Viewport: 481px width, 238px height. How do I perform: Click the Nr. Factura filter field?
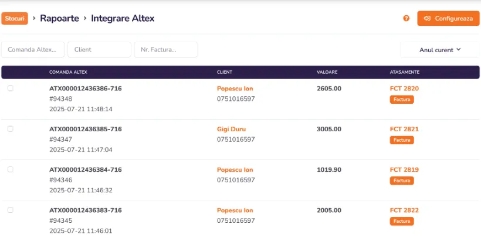click(166, 50)
